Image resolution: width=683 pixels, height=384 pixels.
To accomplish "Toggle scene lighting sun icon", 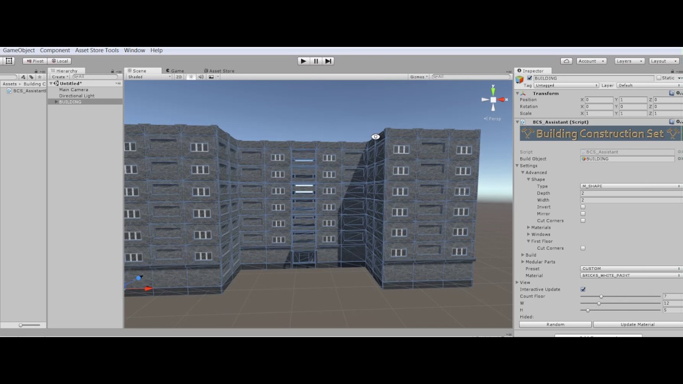I will 190,77.
